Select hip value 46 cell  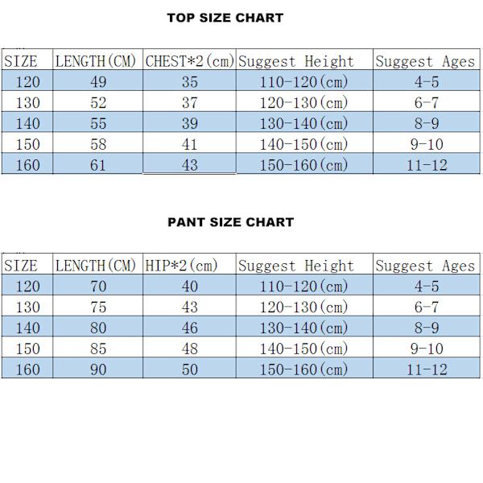tap(189, 326)
